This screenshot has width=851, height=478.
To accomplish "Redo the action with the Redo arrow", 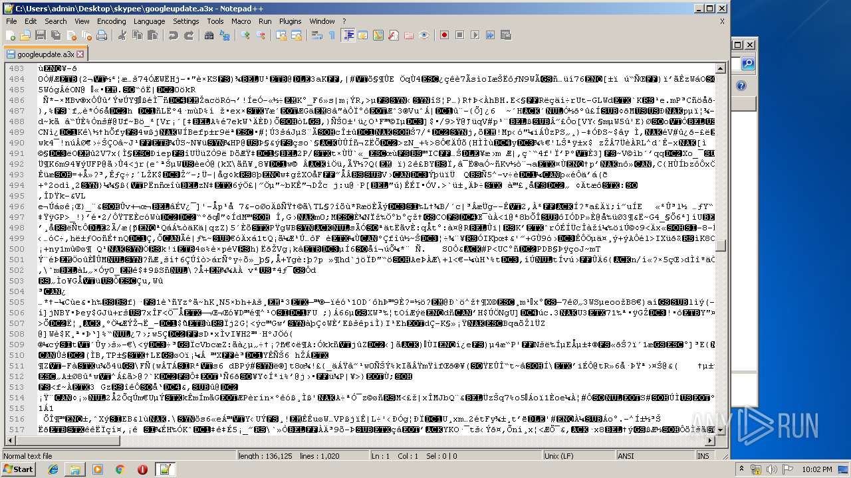I will point(188,35).
